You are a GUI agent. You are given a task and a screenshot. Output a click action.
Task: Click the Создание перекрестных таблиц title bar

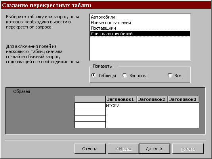[x=106, y=5]
